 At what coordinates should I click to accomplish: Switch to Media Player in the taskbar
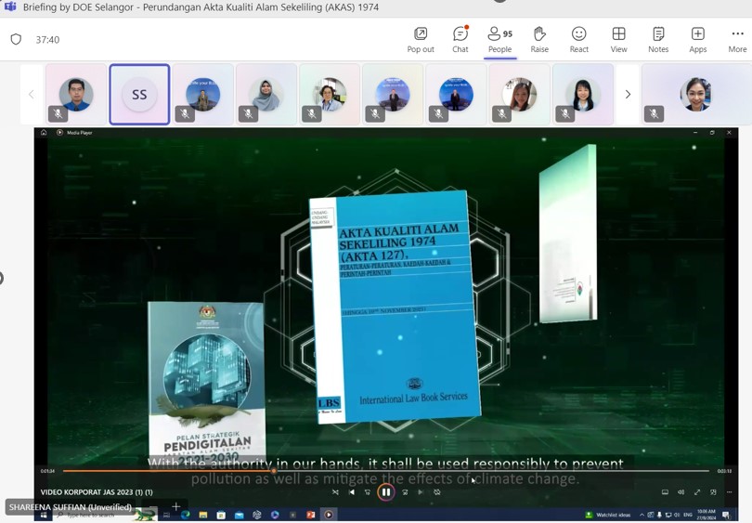(329, 515)
